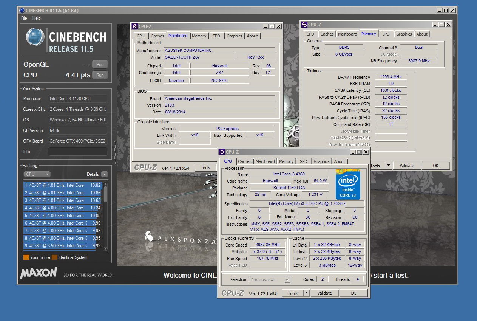Click the Core Speed value 3987.86 MHz

[x=268, y=245]
